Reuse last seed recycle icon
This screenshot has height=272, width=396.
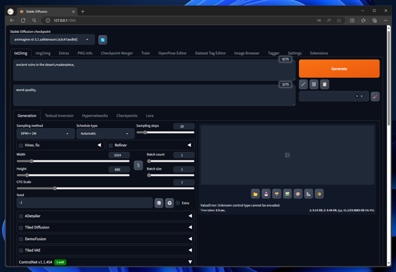[x=170, y=203]
